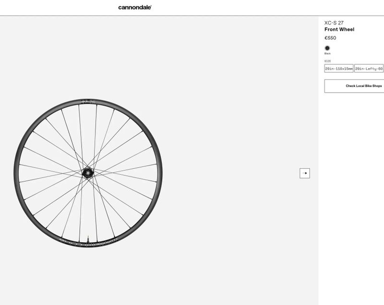
Task: Click the circular Black colorway icon
Action: [x=327, y=48]
